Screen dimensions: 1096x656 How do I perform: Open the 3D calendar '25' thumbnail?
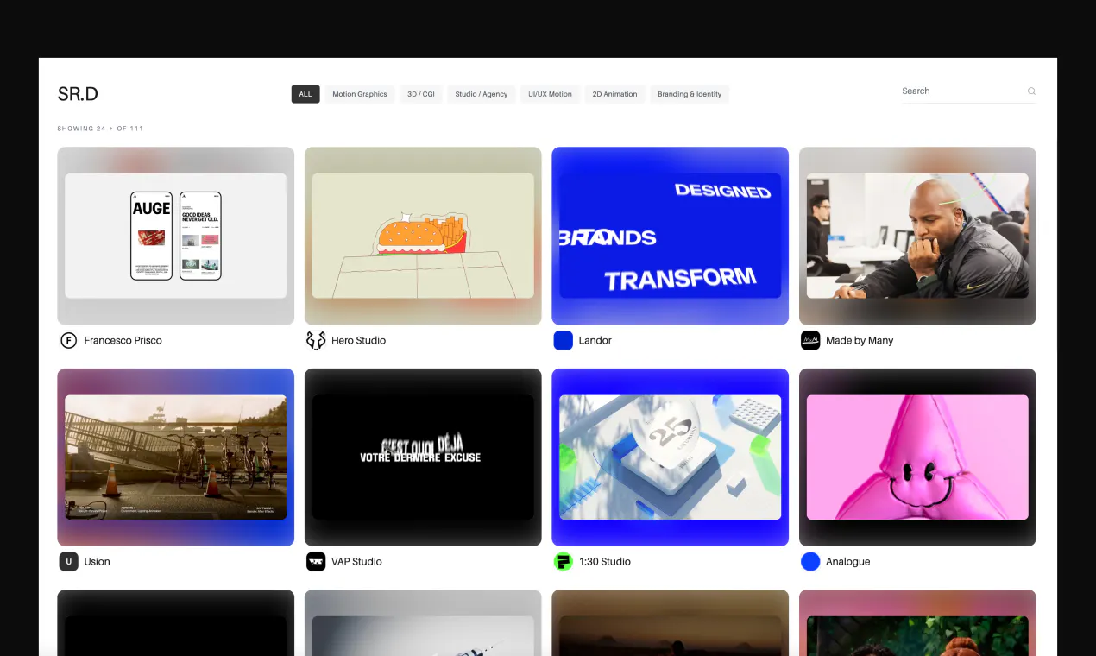(x=670, y=457)
